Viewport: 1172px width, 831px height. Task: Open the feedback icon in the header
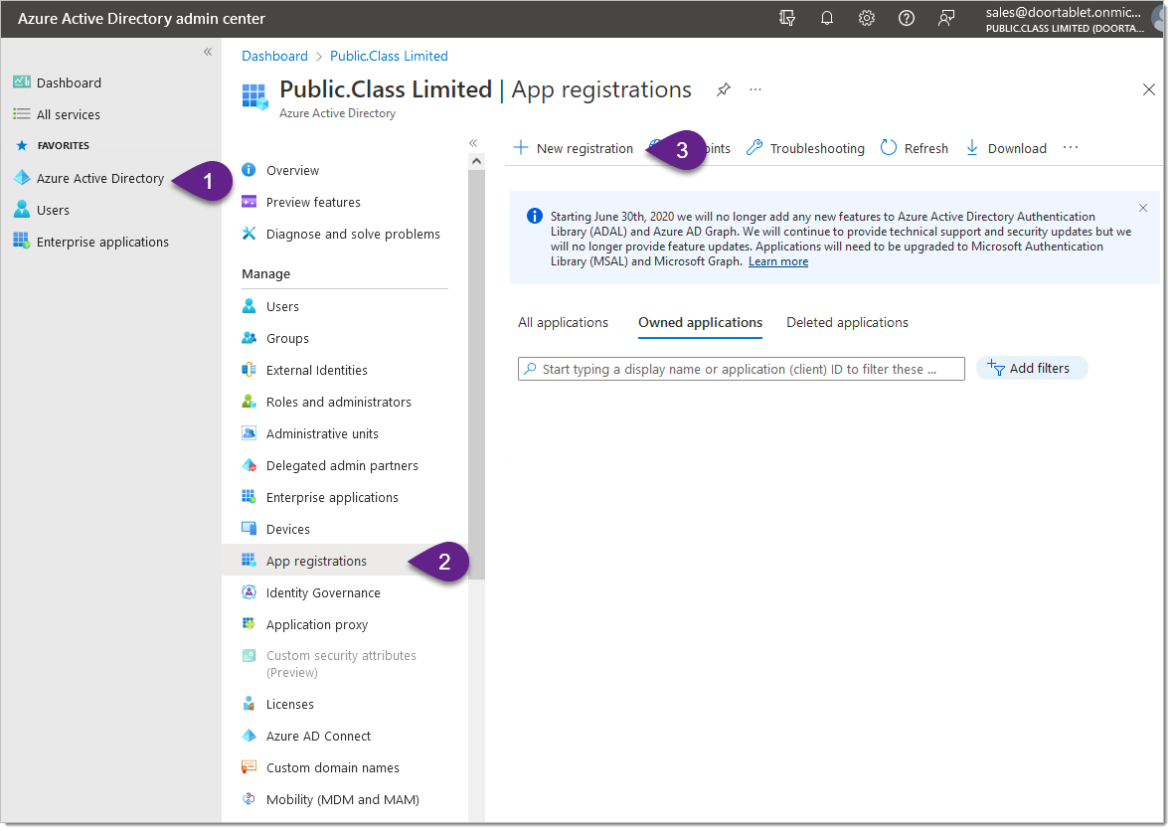[946, 18]
